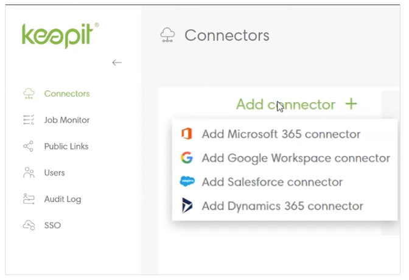This screenshot has width=409, height=280.
Task: Select the Add Salesforce connector text
Action: tap(272, 182)
